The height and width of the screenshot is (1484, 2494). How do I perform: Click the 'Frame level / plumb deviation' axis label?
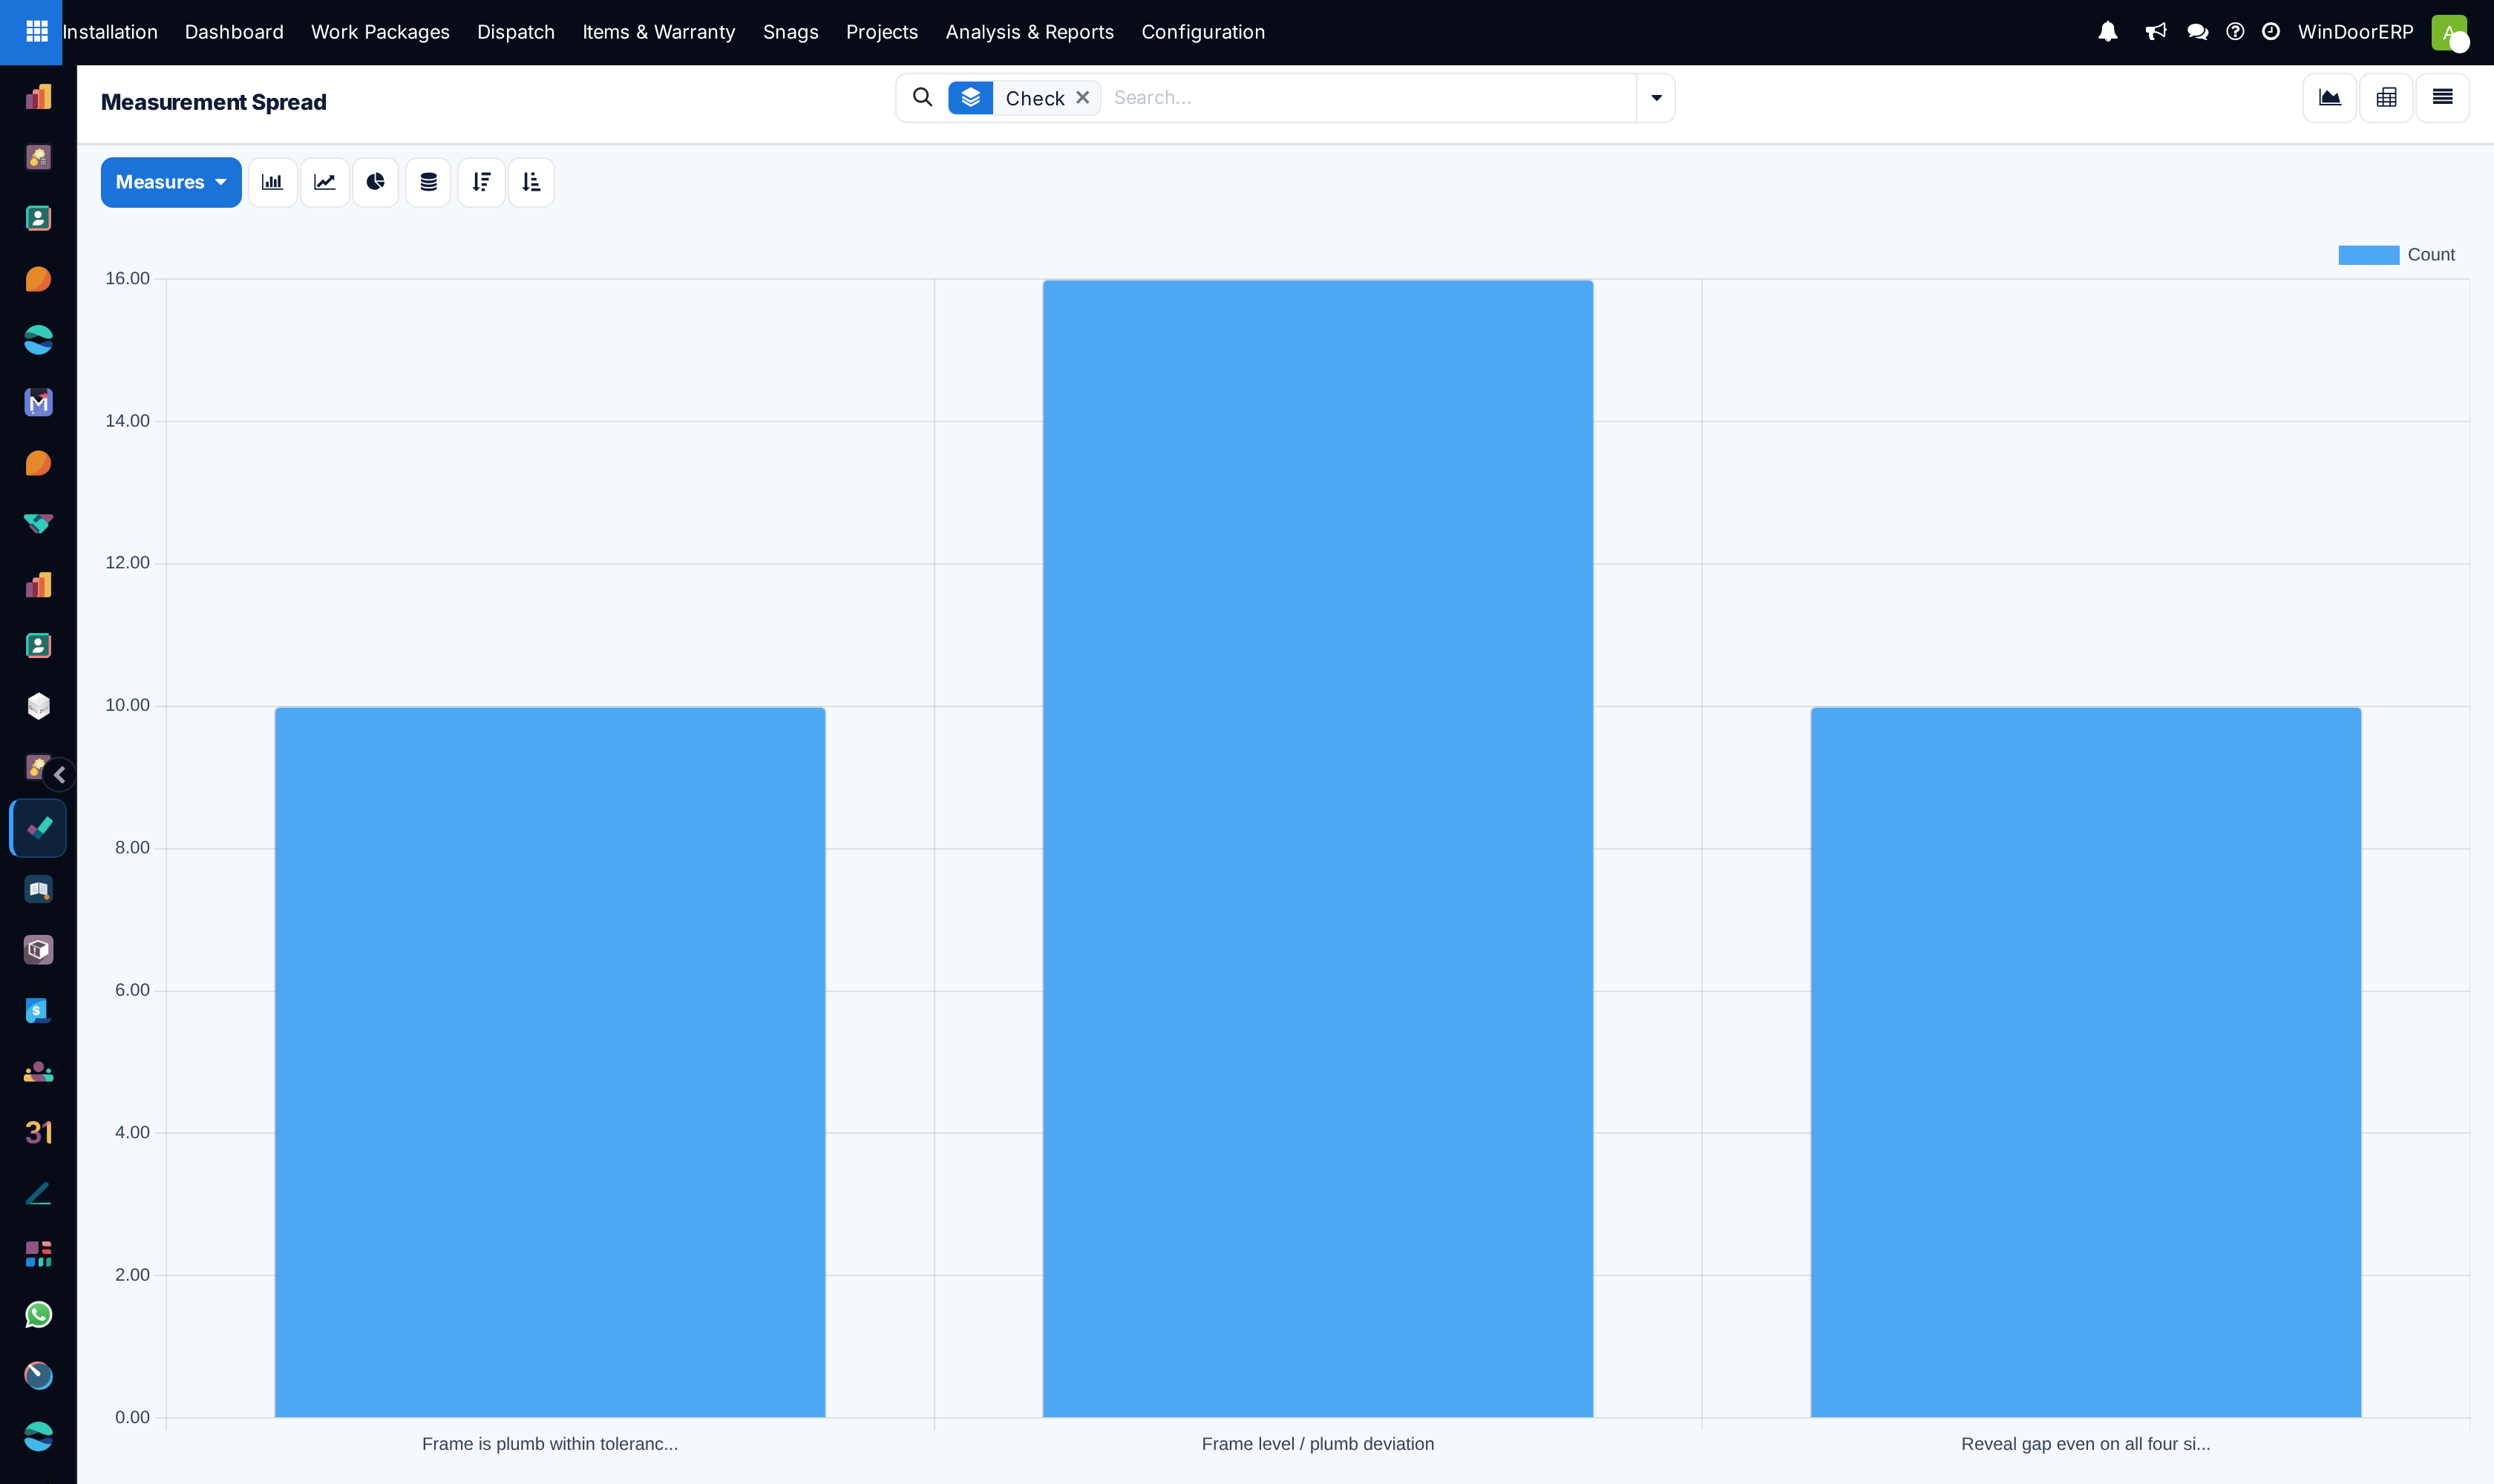1318,1444
